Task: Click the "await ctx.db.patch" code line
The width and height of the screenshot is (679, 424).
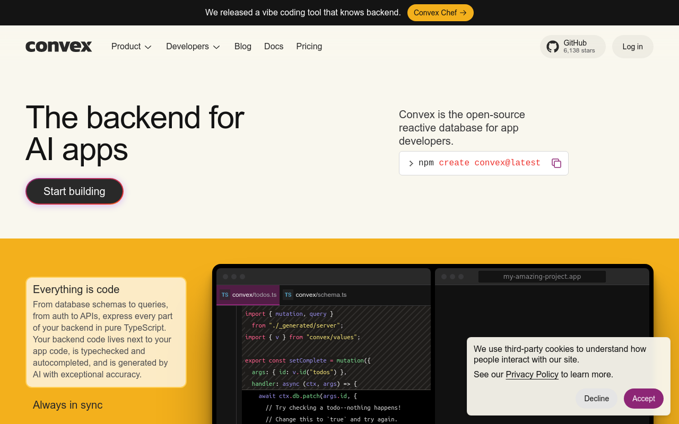Action: pos(308,396)
